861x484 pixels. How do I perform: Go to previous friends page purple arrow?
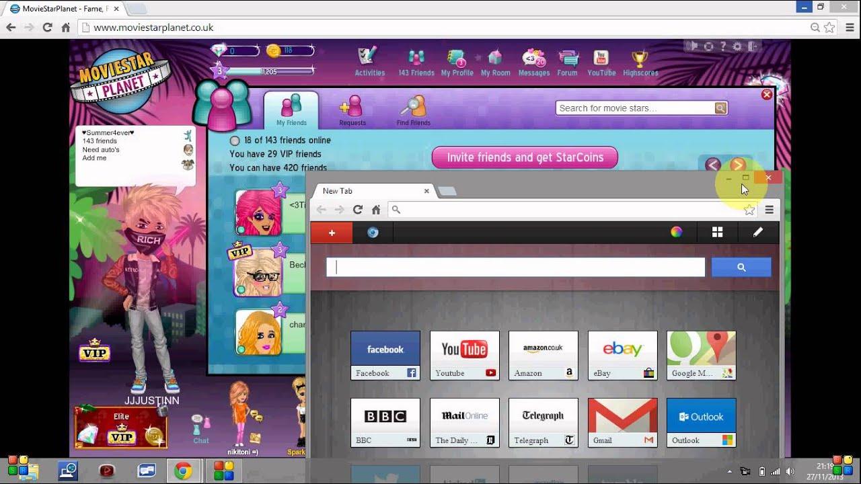pyautogui.click(x=713, y=165)
